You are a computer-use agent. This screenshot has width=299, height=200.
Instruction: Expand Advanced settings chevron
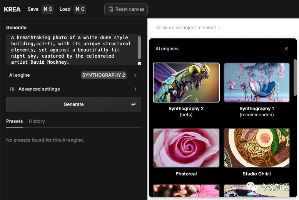click(x=135, y=89)
